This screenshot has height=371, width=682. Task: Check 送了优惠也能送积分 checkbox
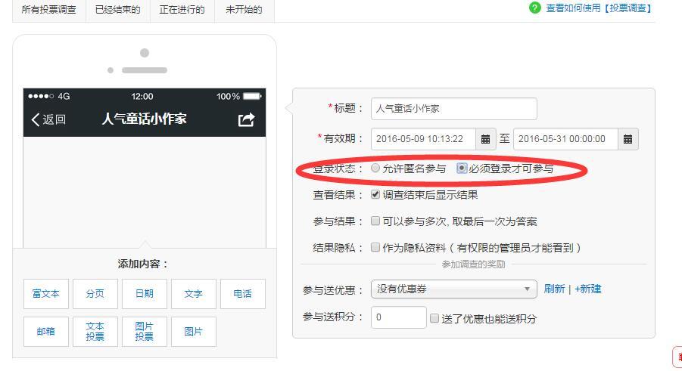click(x=434, y=318)
